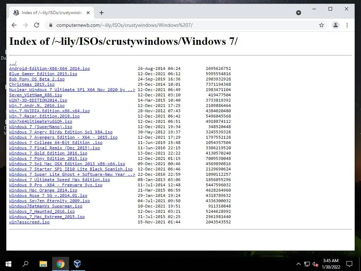
Task: Open Windows_7_Haunted_2016.iso link
Action: tap(42, 212)
